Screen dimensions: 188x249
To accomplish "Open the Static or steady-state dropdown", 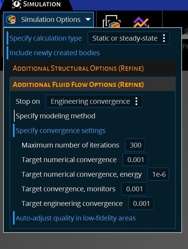I will [x=129, y=38].
